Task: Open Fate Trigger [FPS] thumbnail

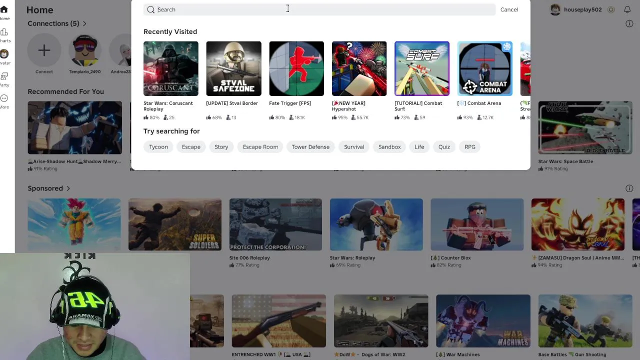Action: [296, 68]
